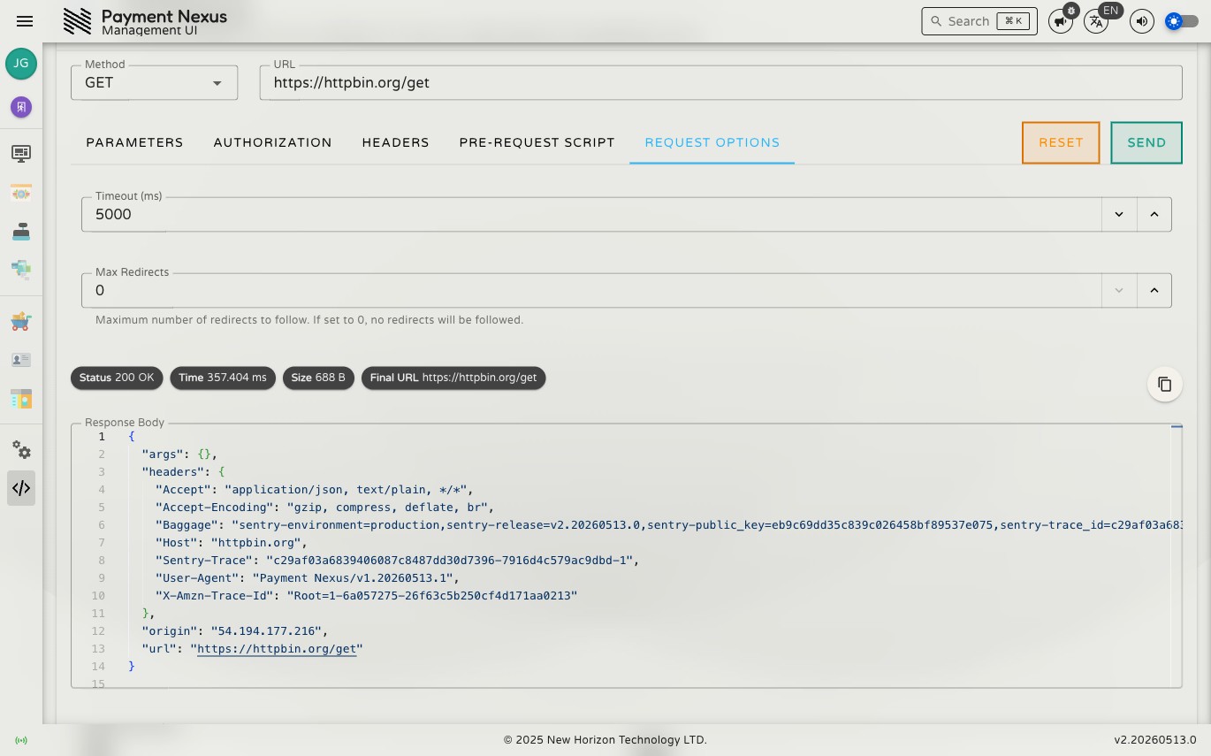Increase the Timeout value with up chevron
This screenshot has height=756, width=1211.
tap(1154, 214)
